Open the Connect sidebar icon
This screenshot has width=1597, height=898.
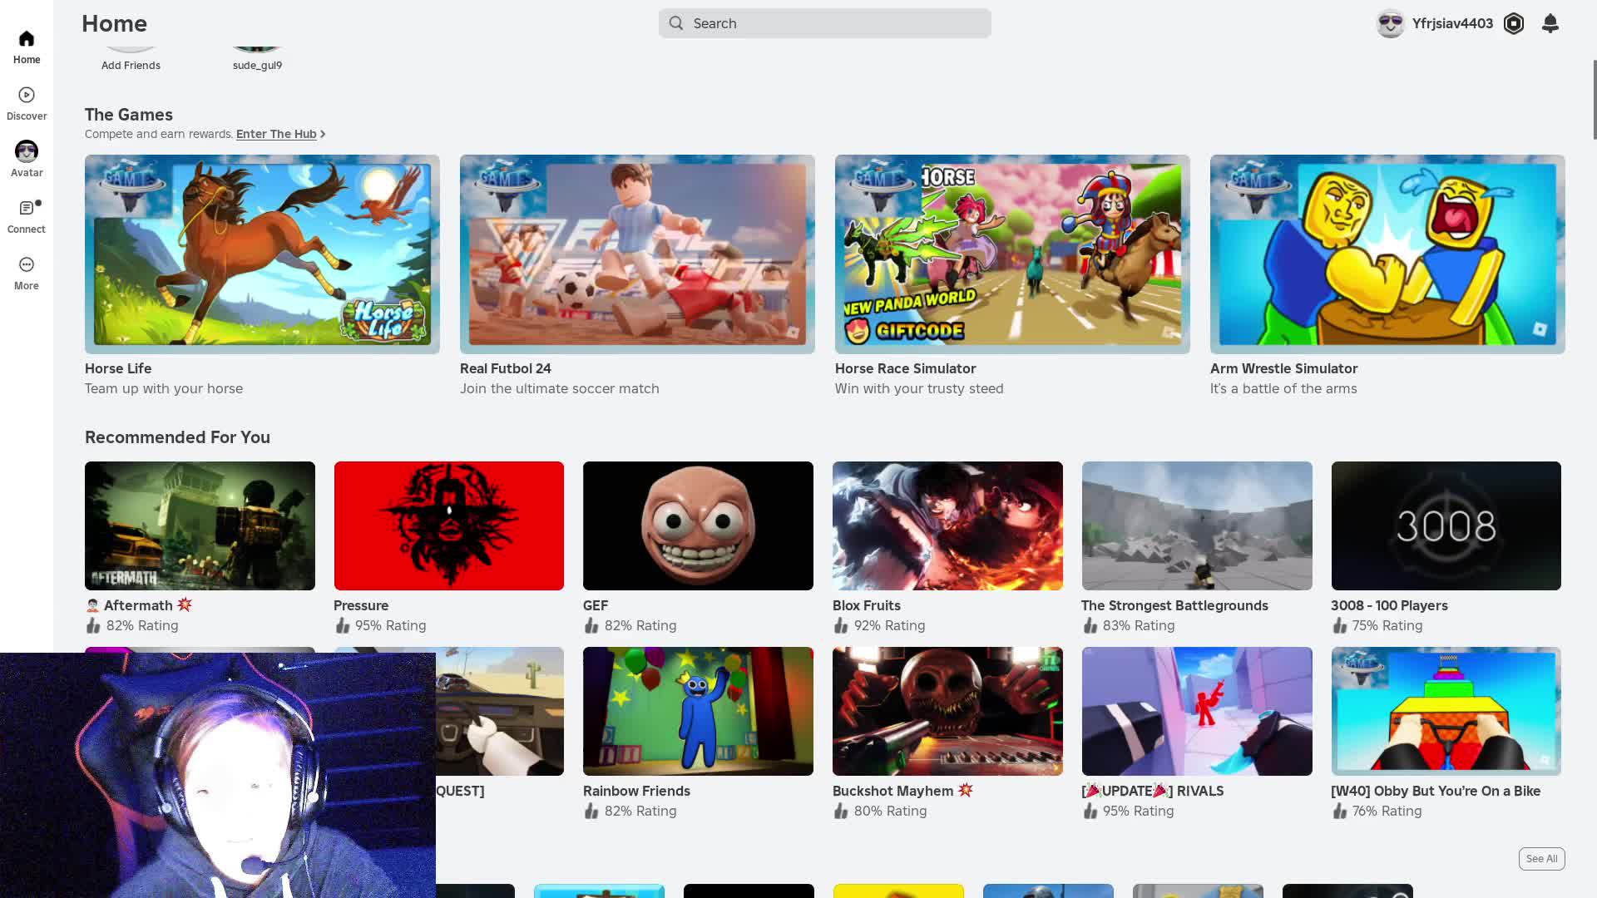[x=27, y=209]
